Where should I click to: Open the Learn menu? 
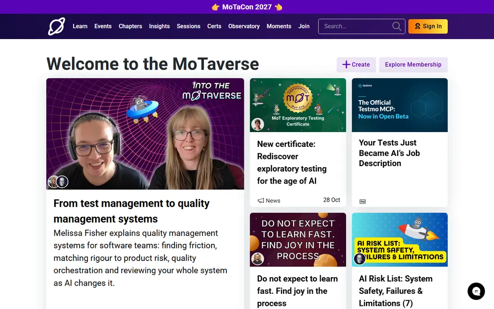point(80,26)
